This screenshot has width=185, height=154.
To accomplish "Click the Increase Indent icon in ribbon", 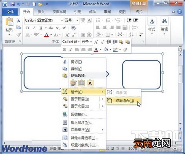I will [x=135, y=20].
